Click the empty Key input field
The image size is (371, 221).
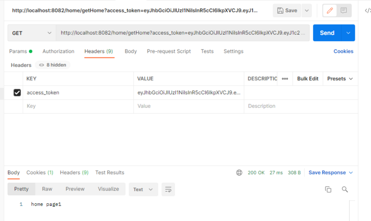tap(79, 106)
